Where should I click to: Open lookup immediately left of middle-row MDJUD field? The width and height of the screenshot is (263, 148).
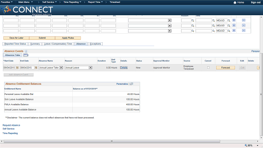214,25
